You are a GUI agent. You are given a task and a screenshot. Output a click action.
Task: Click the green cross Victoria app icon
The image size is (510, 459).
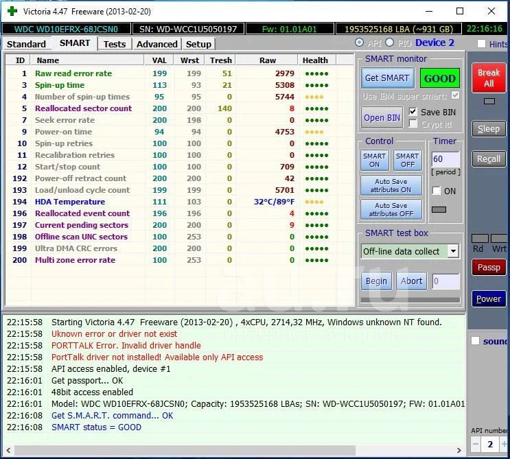click(12, 12)
